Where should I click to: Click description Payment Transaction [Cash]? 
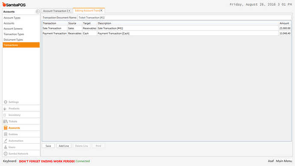coord(113,33)
